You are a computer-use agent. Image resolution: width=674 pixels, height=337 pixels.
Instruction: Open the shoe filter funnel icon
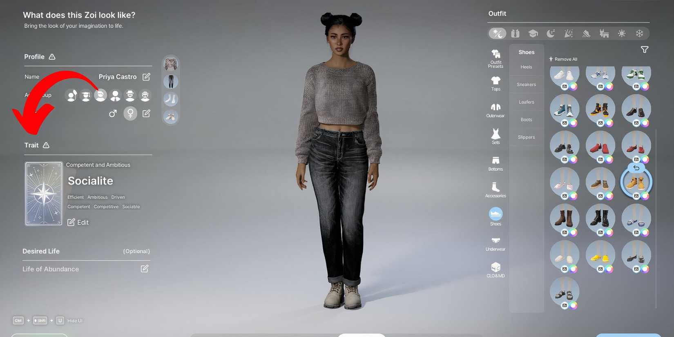(x=644, y=50)
